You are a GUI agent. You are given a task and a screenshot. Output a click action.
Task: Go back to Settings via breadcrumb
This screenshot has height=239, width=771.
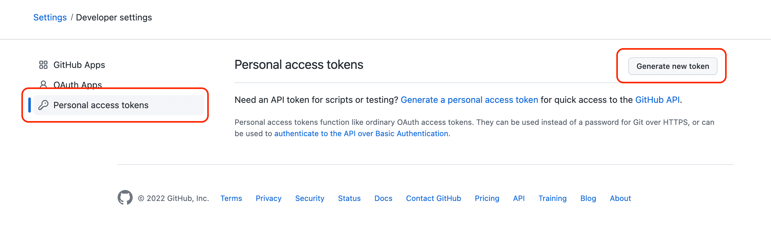pos(50,17)
